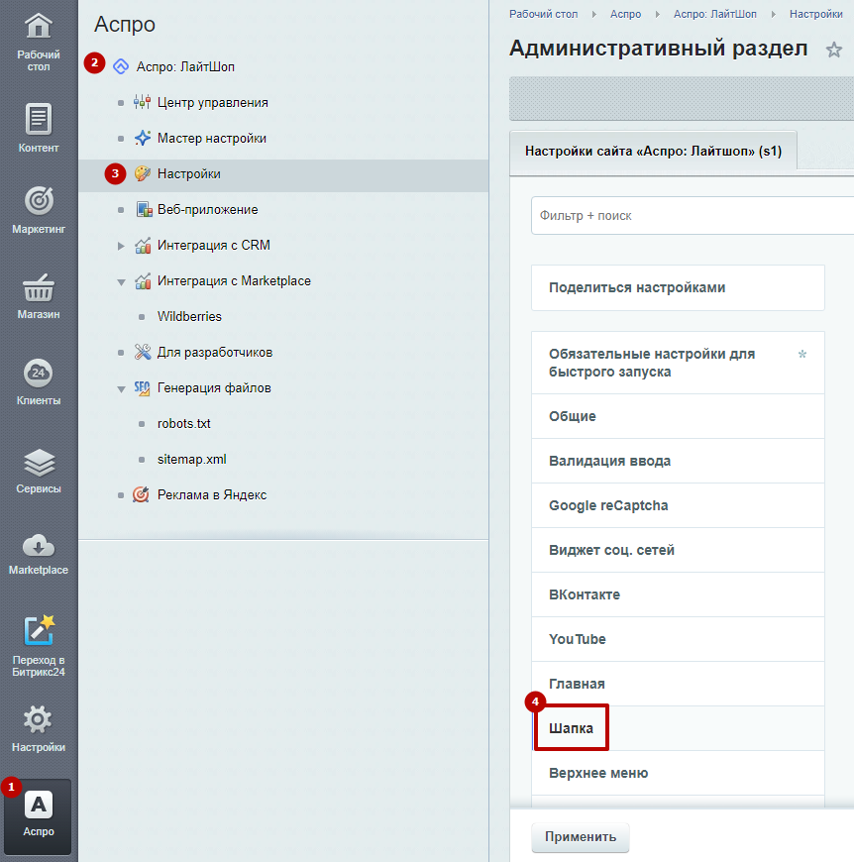Collapse the Интеграция с Marketplace node
The width and height of the screenshot is (854, 862).
pos(121,282)
